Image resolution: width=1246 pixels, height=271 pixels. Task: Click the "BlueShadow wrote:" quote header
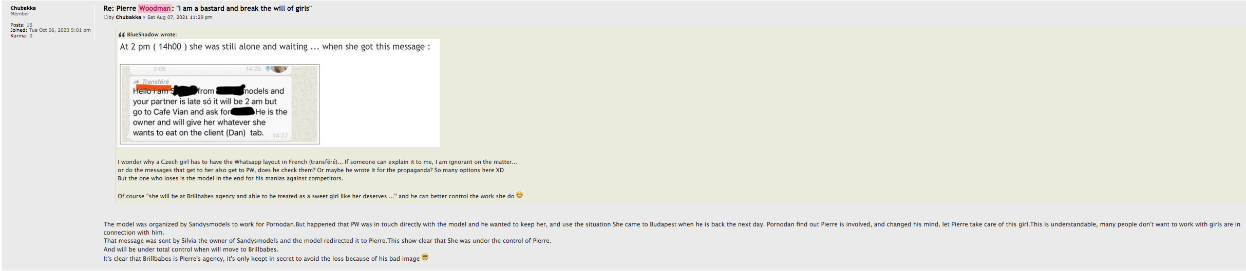coord(152,35)
